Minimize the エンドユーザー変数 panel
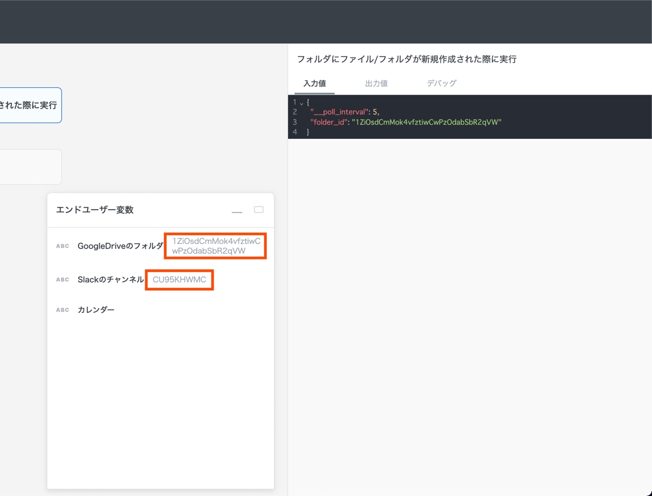This screenshot has width=652, height=496. (237, 210)
